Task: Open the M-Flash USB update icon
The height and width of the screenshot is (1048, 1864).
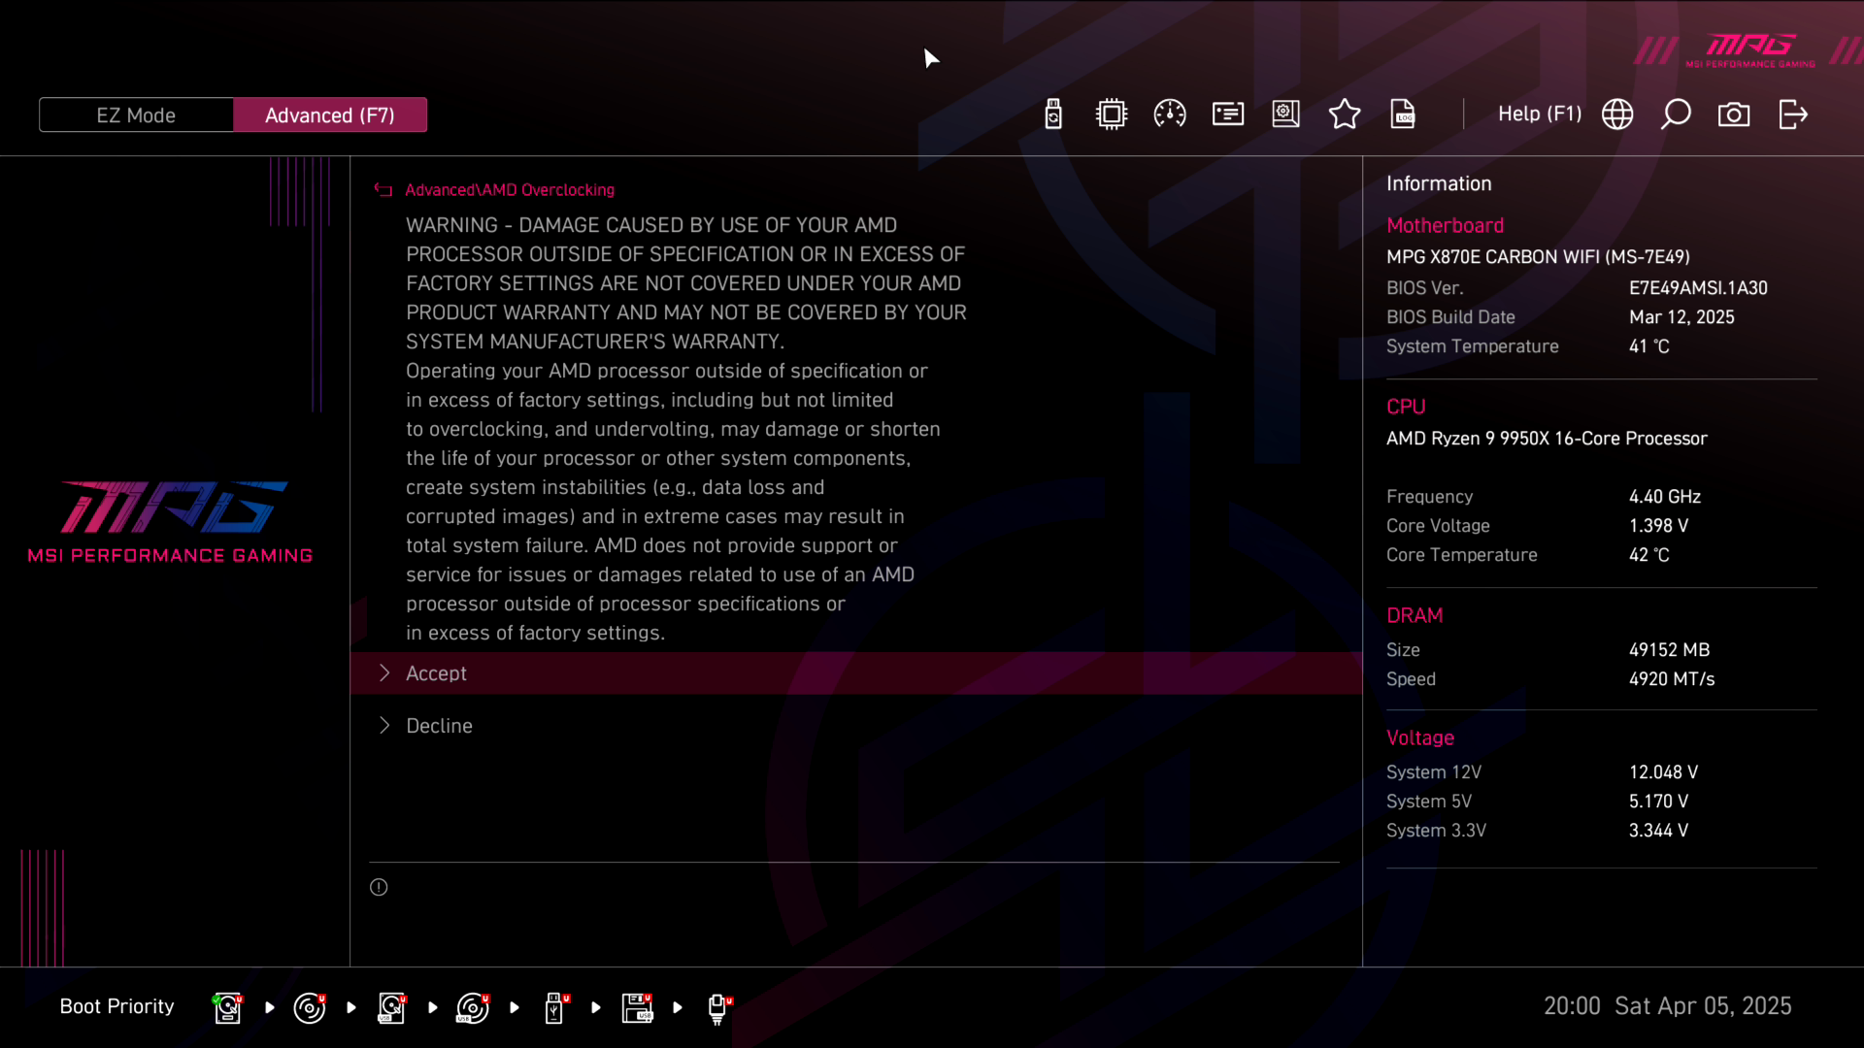Action: pyautogui.click(x=1053, y=115)
